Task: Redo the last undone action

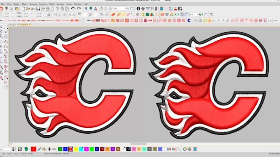Action: click(x=79, y=9)
